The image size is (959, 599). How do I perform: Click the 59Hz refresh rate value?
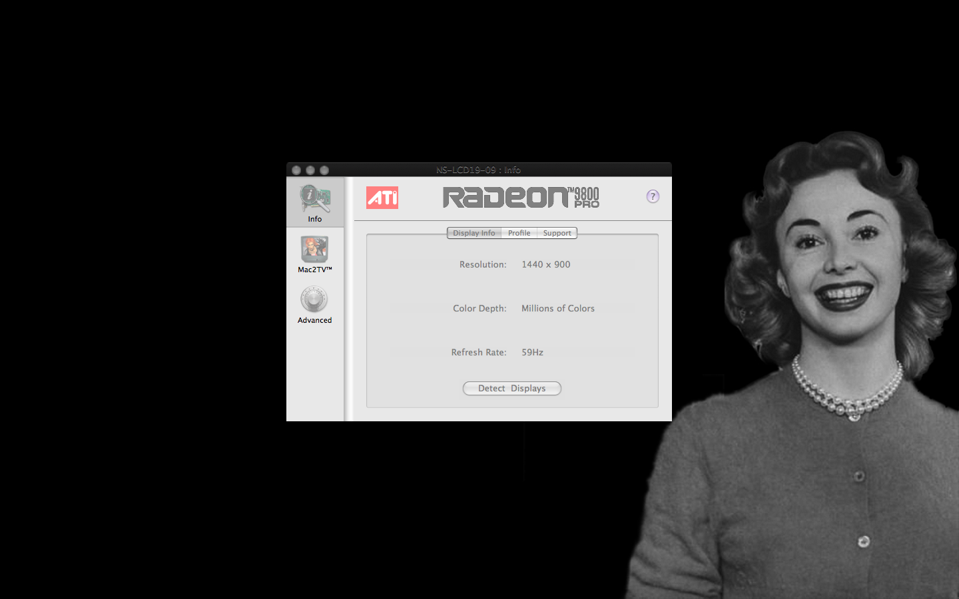point(531,352)
